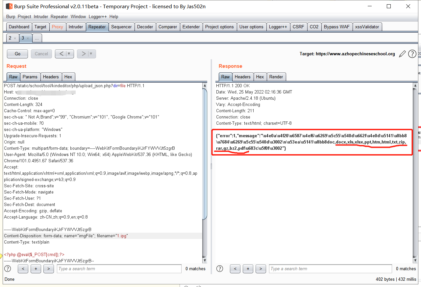Open Logger++ tool tab
421x287 pixels.
[x=278, y=27]
